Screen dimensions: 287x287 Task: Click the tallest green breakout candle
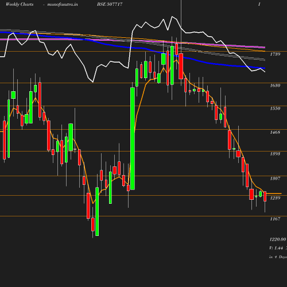coord(133,138)
